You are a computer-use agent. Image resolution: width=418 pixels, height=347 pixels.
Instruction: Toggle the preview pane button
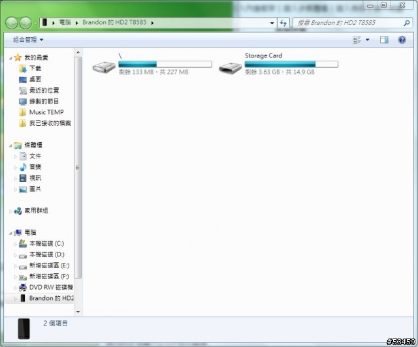click(384, 40)
